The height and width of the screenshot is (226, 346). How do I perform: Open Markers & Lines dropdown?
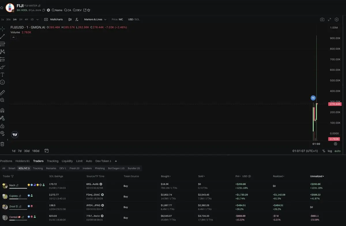tap(95, 19)
